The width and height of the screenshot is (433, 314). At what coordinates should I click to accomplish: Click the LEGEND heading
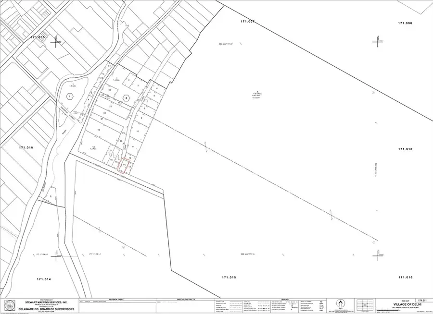(285, 300)
